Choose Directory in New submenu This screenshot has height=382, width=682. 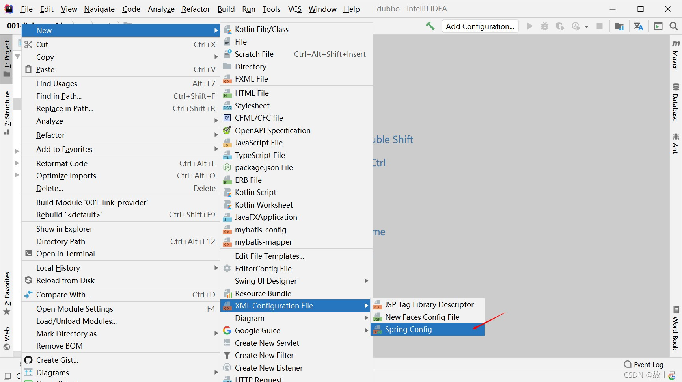[x=296, y=67]
